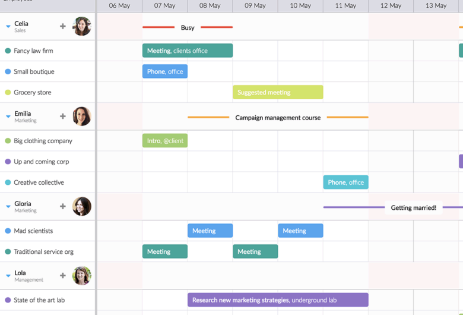Viewport: 463px width, 315px height.
Task: Click the Traditional service org green dot
Action: [8, 252]
